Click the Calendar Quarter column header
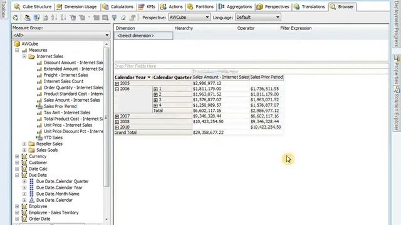The height and width of the screenshot is (225, 401). point(172,77)
